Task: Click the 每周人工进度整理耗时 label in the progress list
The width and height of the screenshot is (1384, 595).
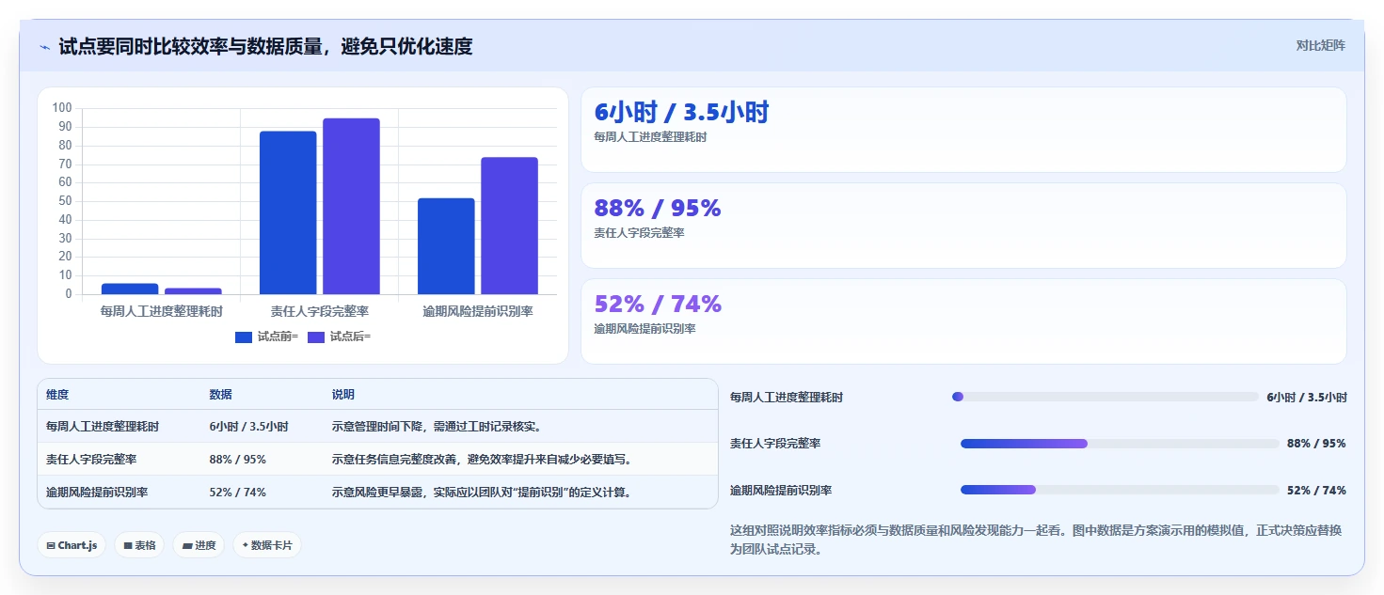Action: coord(787,398)
